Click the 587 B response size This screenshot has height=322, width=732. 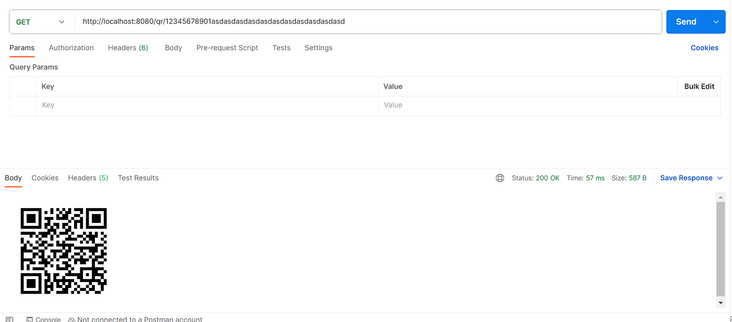[x=637, y=178]
